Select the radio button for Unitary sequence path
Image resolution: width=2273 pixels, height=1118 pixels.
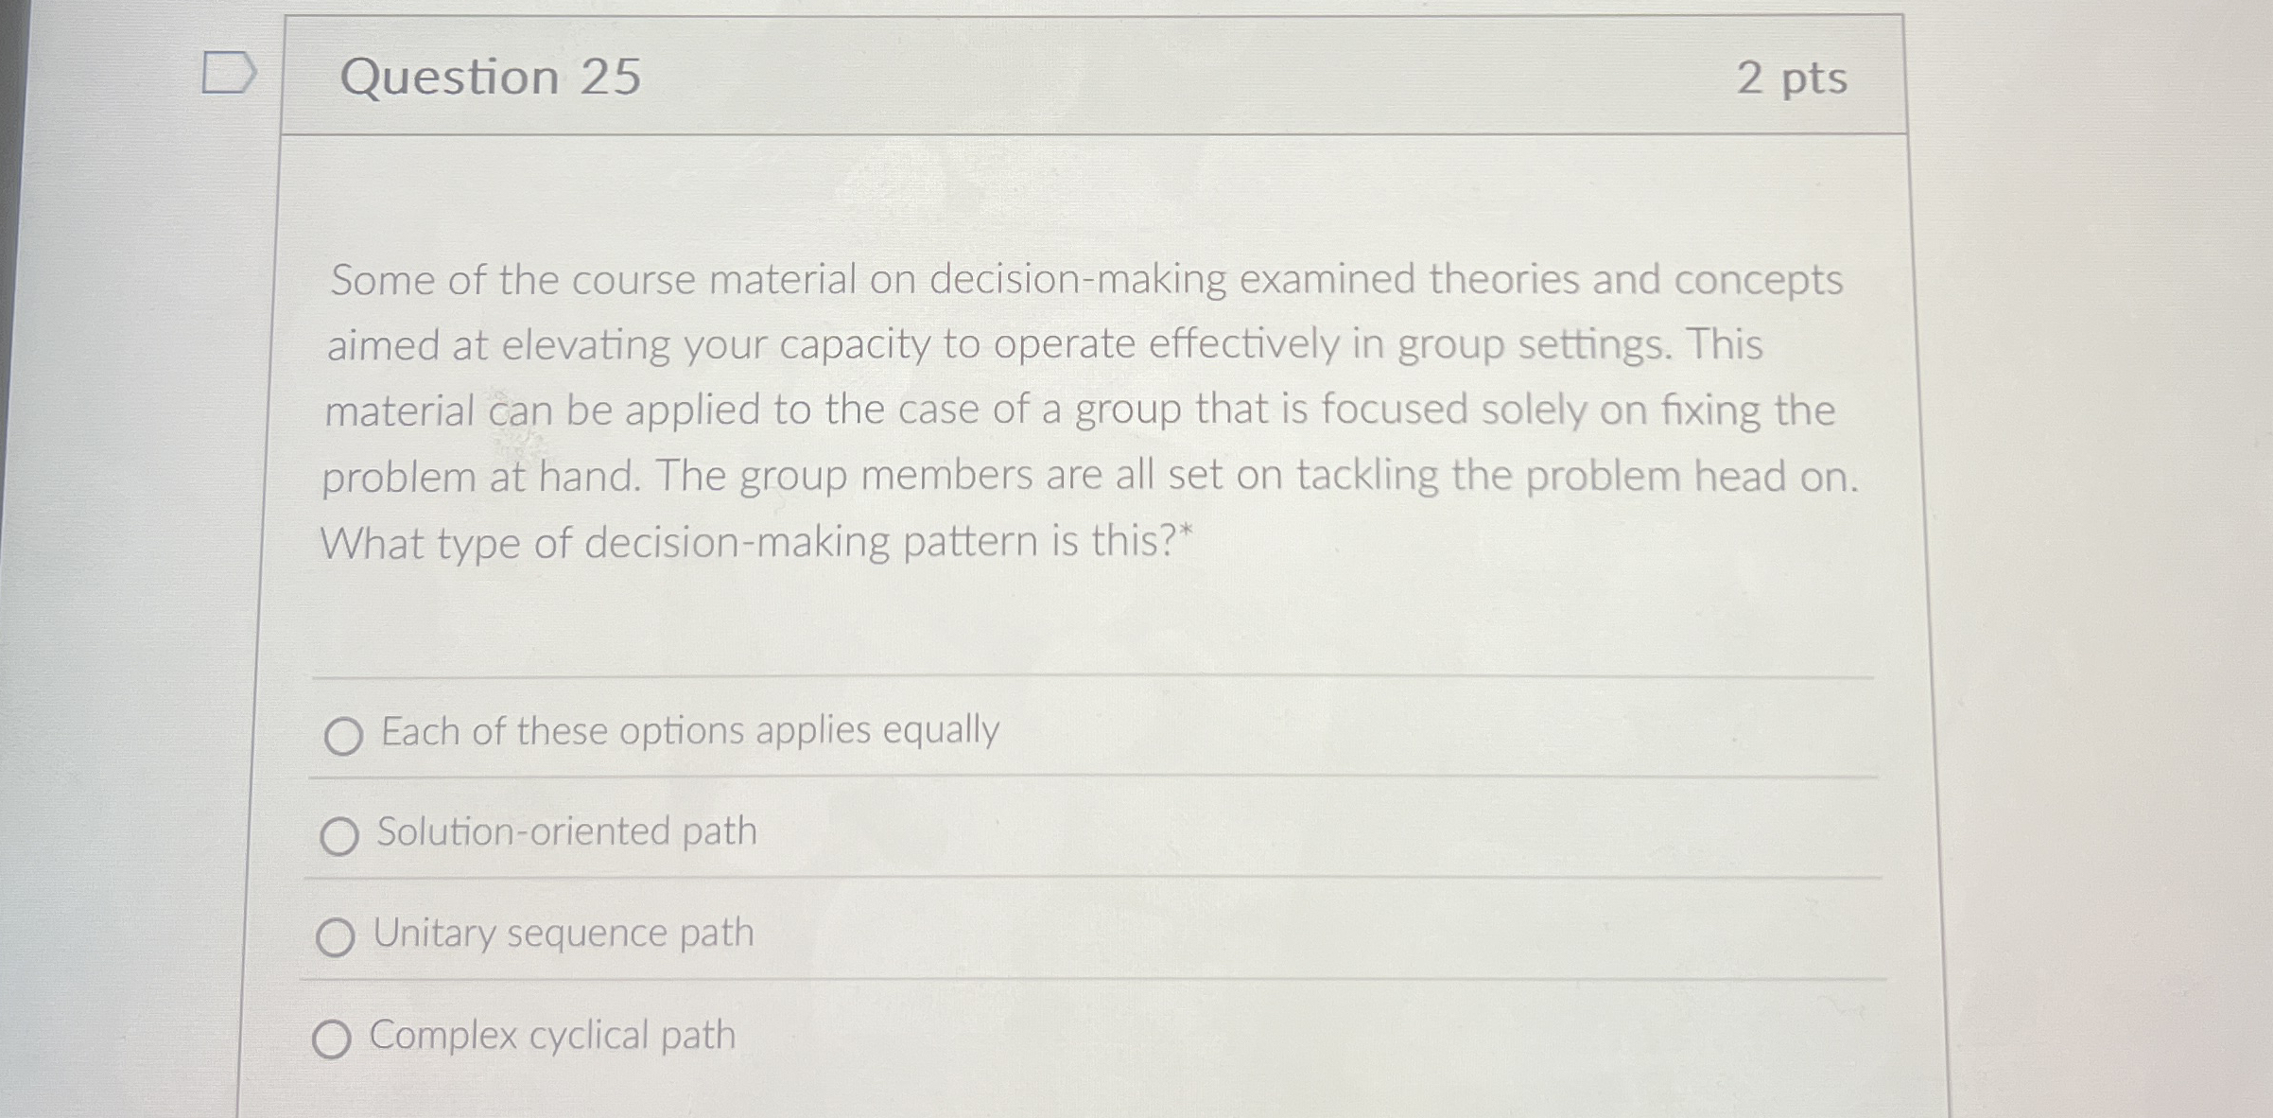336,938
